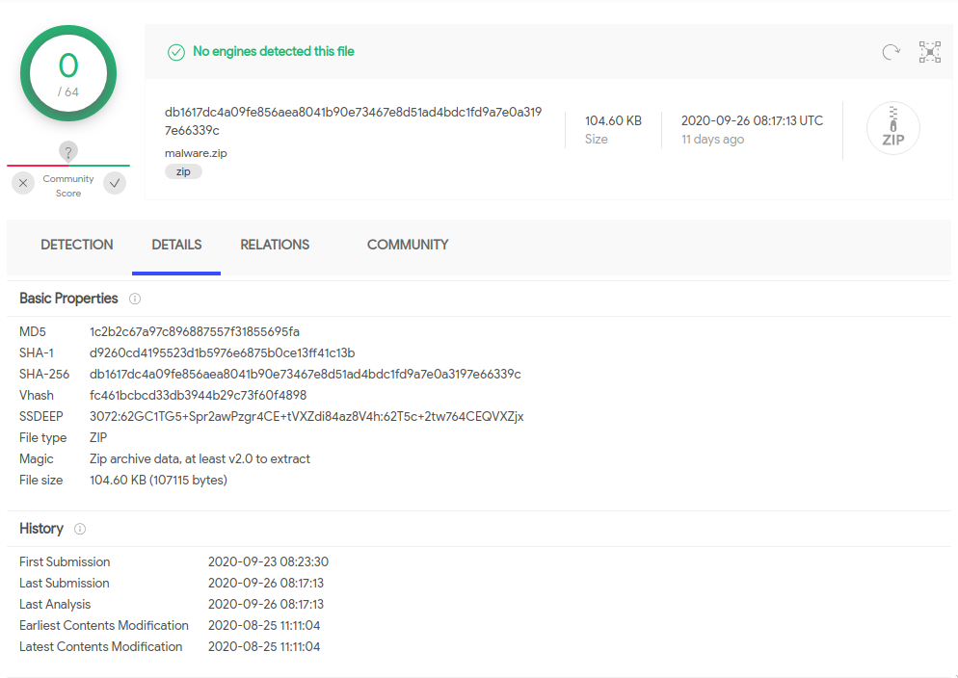Switch to the DETECTION tab
958x678 pixels.
(x=77, y=245)
